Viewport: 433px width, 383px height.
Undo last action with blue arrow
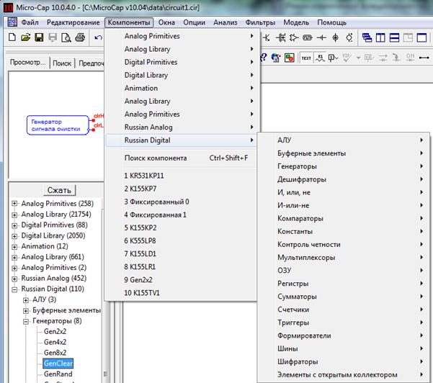tap(98, 37)
